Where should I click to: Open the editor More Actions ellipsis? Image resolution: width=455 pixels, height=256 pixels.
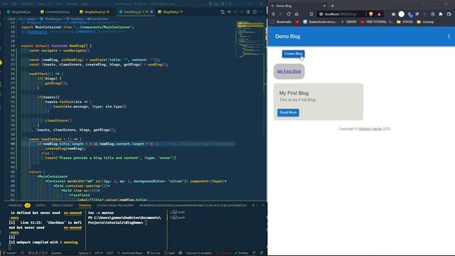tap(261, 12)
